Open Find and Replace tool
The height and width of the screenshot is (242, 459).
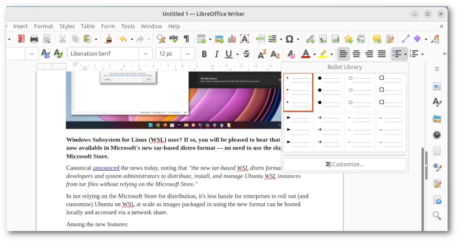(x=161, y=39)
